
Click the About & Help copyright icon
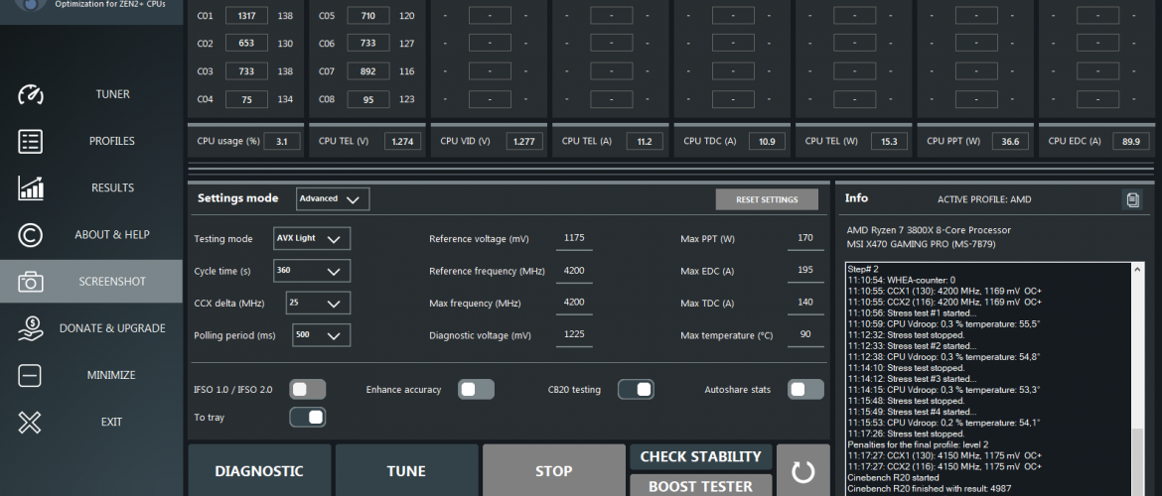31,235
